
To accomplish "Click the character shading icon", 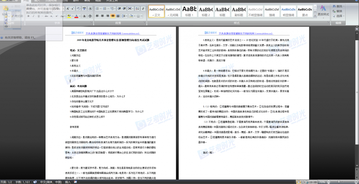I will pyautogui.click(x=84, y=16).
